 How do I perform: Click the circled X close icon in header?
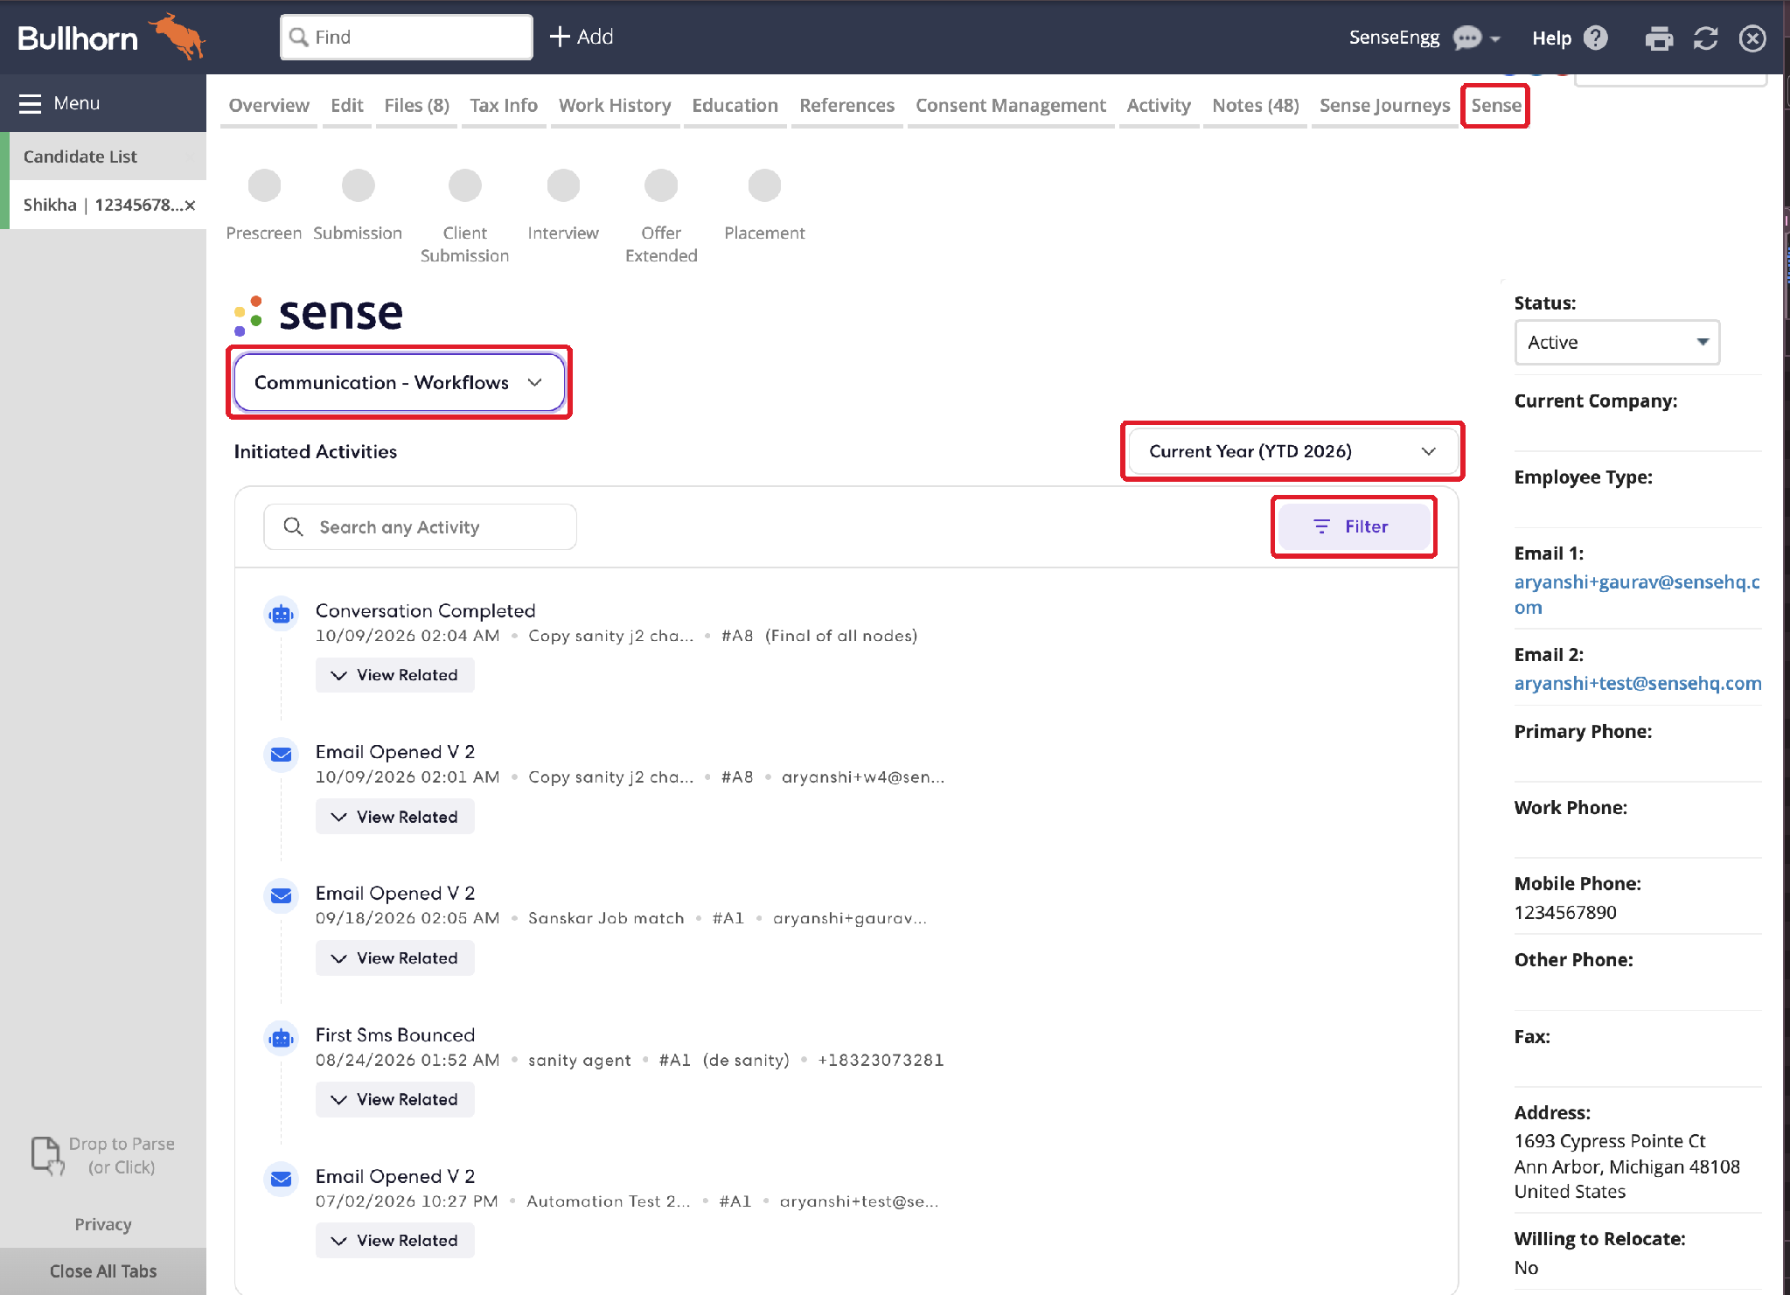pos(1752,38)
